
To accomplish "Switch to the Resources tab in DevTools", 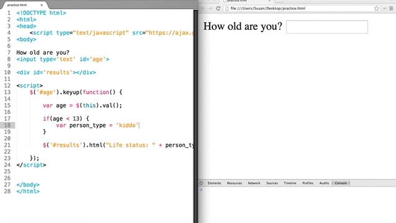I will coord(235,183).
